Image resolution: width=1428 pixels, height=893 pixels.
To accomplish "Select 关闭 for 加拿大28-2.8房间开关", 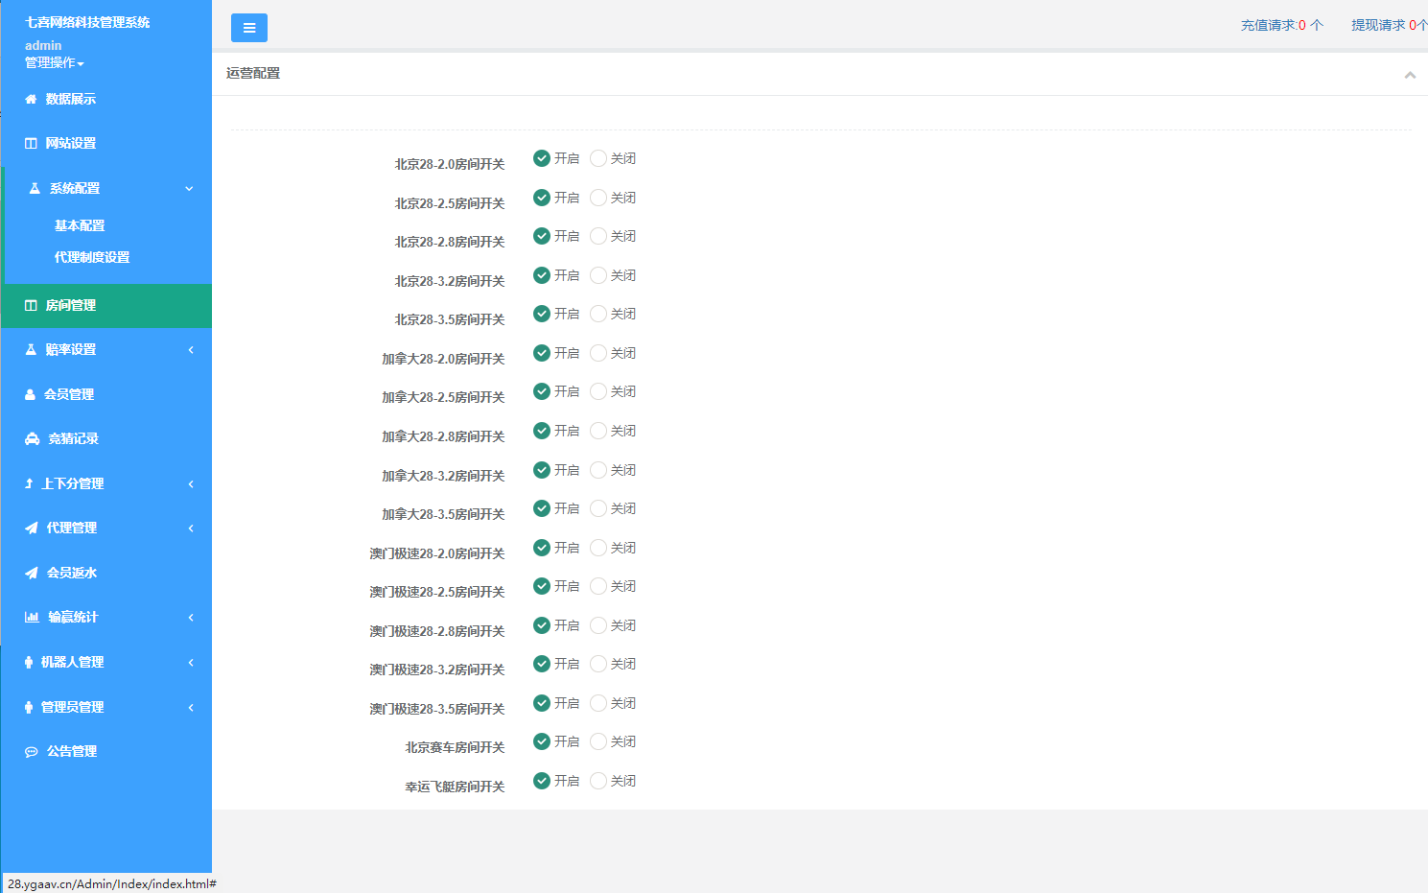I will click(x=598, y=431).
